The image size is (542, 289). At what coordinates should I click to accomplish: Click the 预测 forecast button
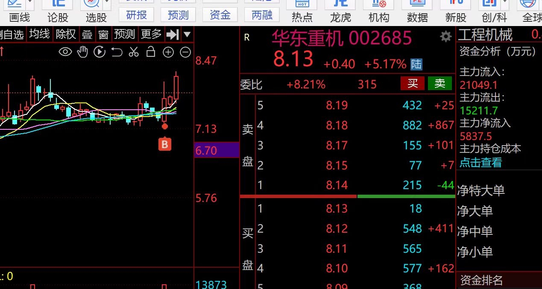(x=179, y=15)
